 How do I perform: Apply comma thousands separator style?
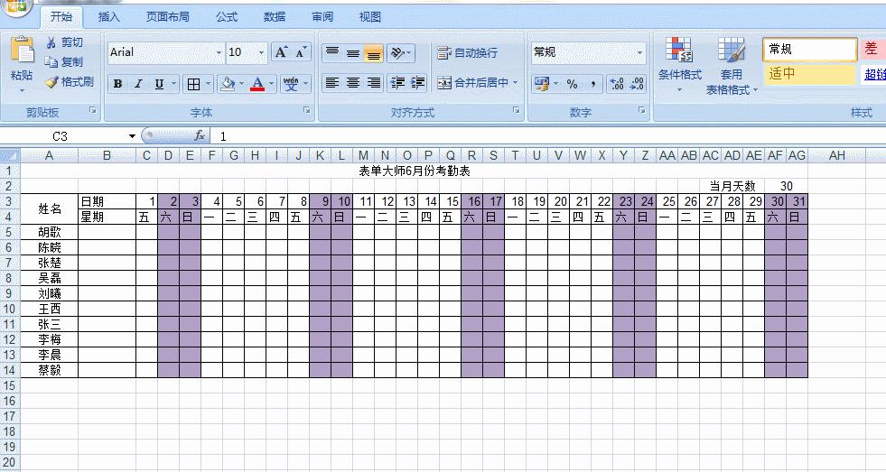point(592,84)
